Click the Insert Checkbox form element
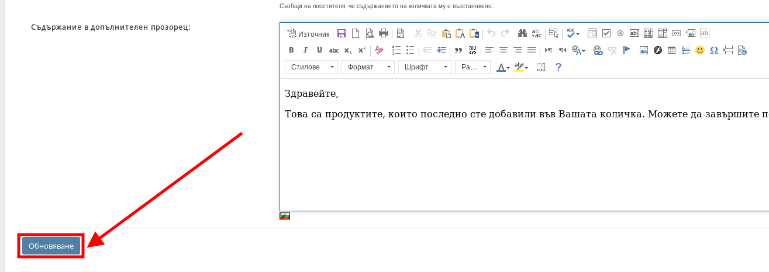The width and height of the screenshot is (769, 272). [606, 33]
